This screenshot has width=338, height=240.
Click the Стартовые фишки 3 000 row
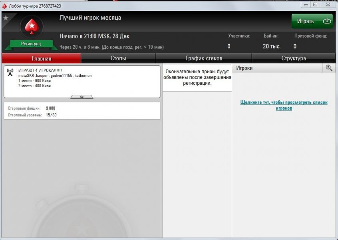point(82,108)
